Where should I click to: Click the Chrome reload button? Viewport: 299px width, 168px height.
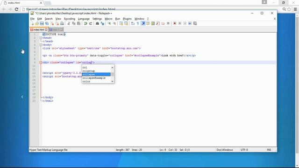coord(16,9)
